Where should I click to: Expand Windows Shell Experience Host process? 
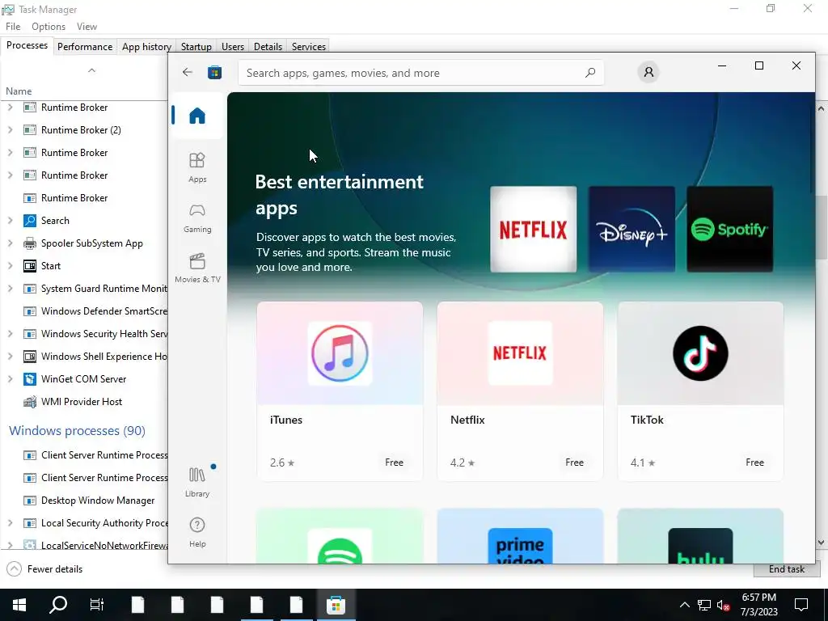(10, 357)
